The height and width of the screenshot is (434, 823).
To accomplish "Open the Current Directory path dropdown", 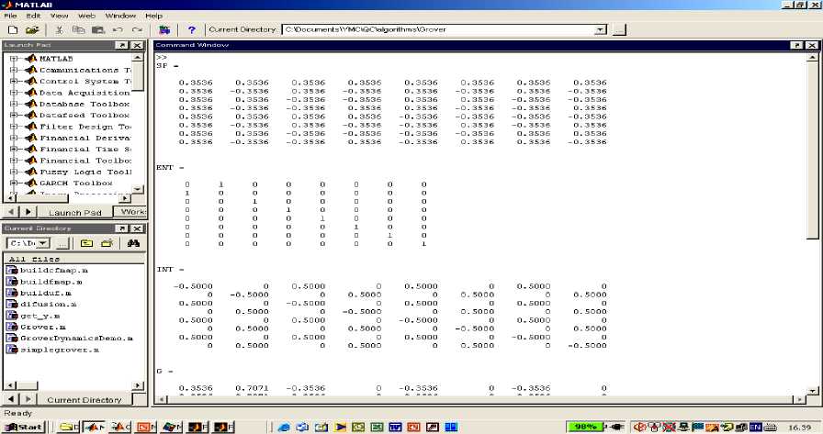I will click(x=601, y=30).
